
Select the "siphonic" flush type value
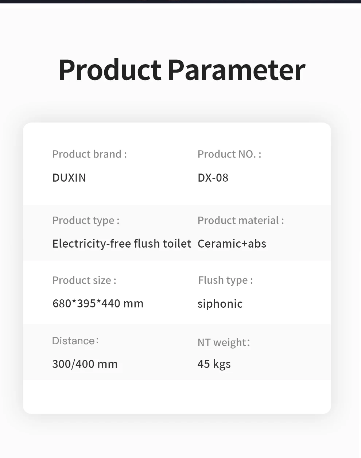pos(220,304)
